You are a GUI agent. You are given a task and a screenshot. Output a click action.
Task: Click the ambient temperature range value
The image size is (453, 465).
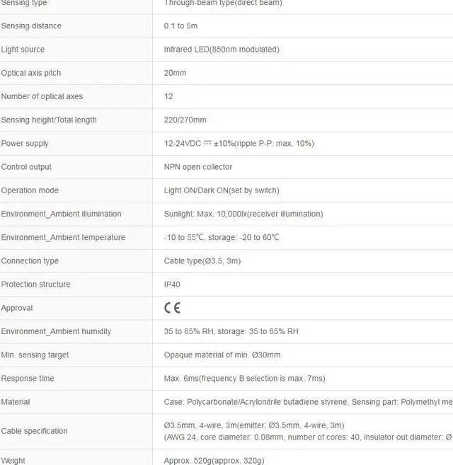tap(222, 237)
